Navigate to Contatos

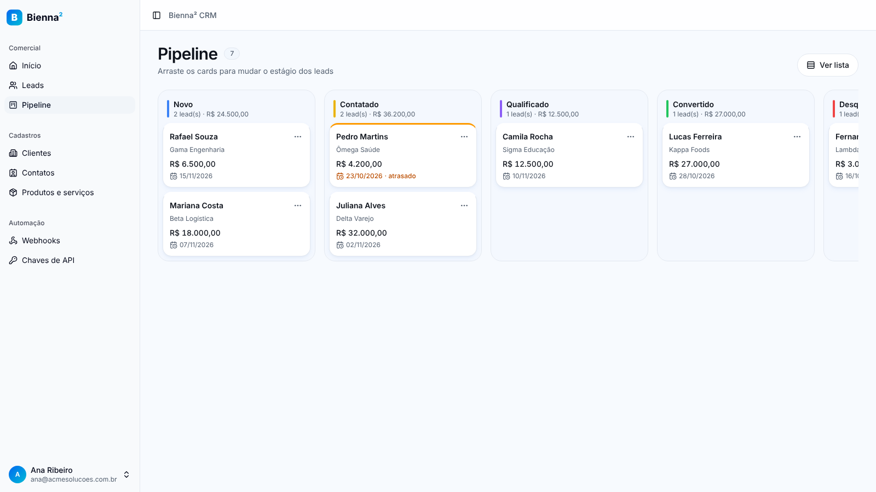[70, 173]
